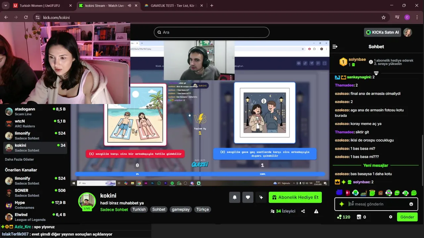Click kokini's live avatar under the player
The height and width of the screenshot is (238, 424).
[x=87, y=201]
